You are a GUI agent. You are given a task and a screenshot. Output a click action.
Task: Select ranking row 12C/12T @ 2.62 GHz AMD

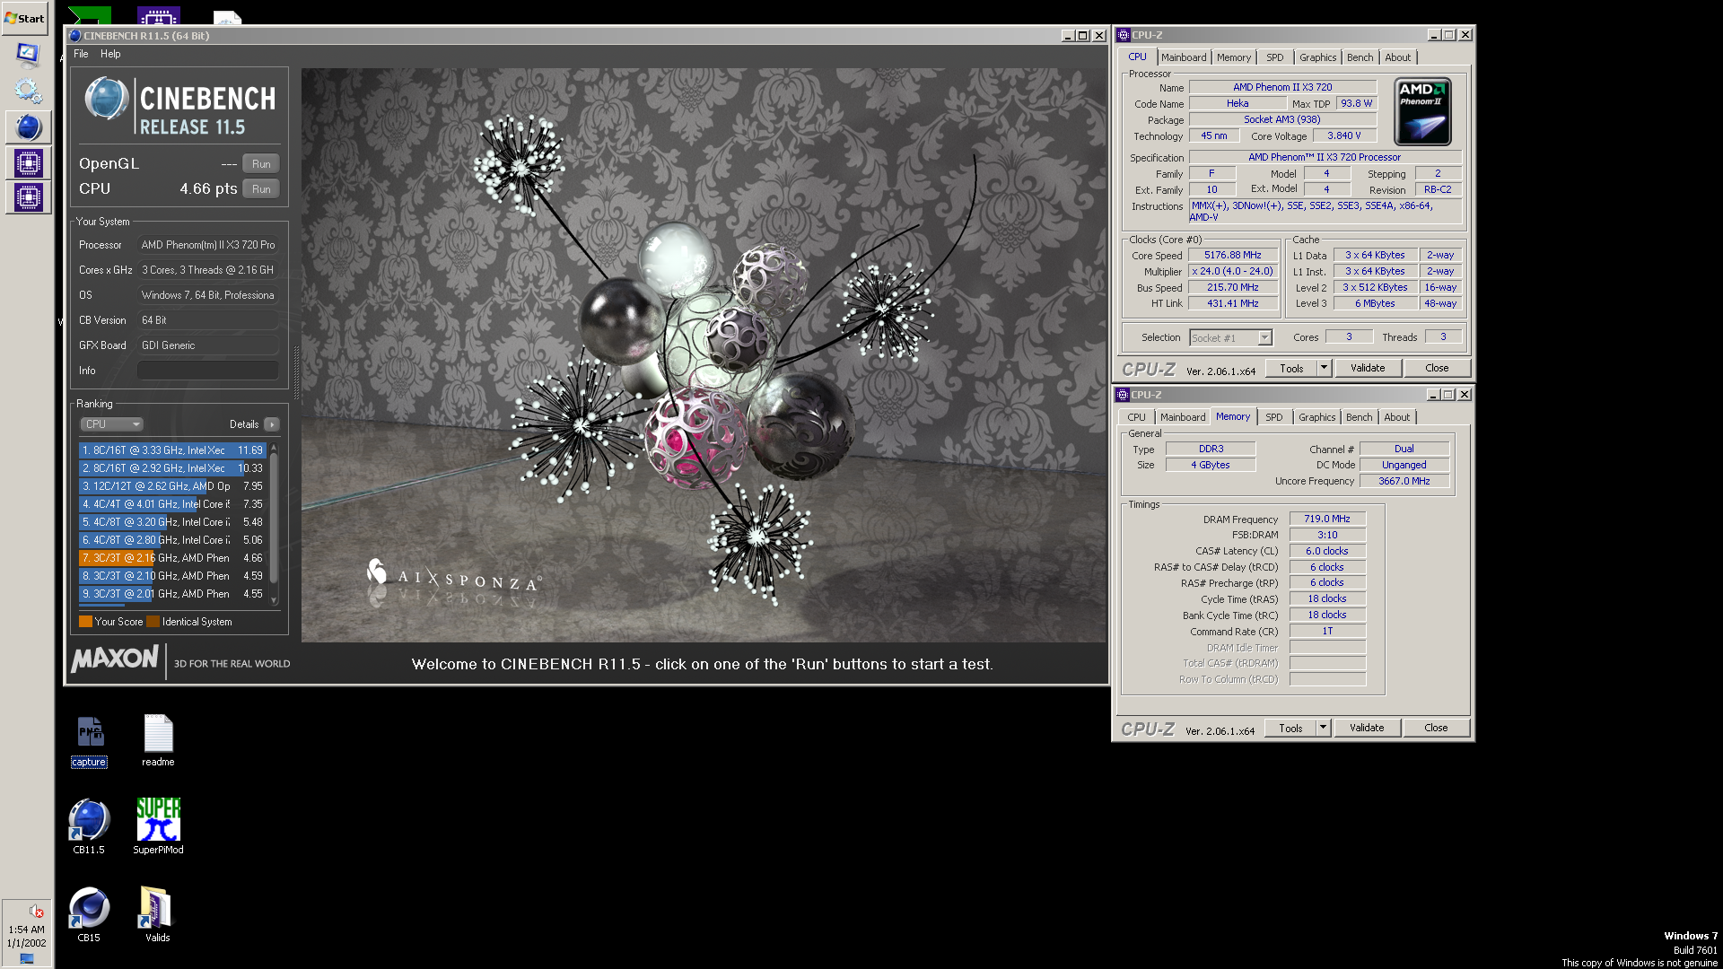point(172,486)
